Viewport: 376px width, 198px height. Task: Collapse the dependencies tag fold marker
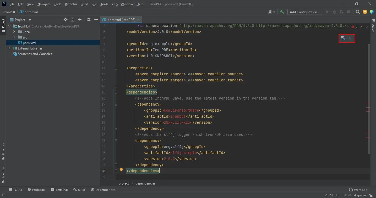[x=116, y=92]
